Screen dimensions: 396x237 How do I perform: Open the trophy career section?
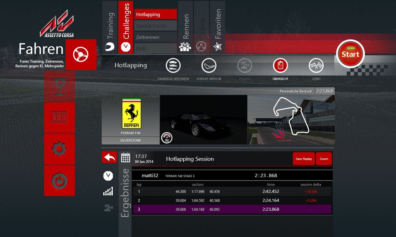(x=59, y=86)
